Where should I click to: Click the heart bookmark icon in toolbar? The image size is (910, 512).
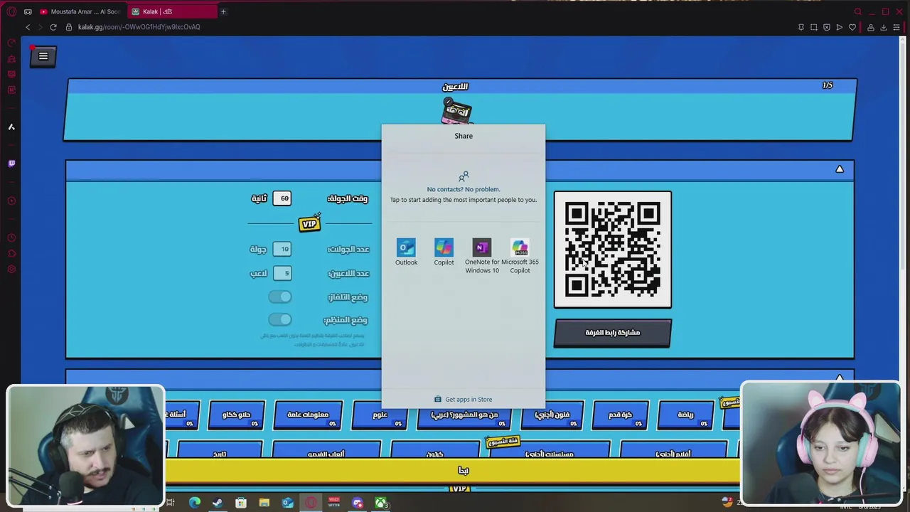(852, 27)
